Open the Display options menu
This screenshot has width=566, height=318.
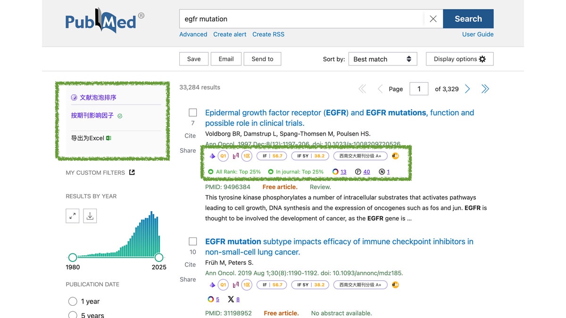459,59
